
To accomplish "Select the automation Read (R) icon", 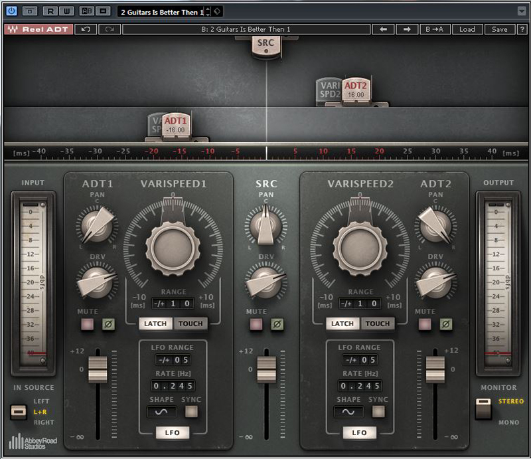I will (x=51, y=11).
